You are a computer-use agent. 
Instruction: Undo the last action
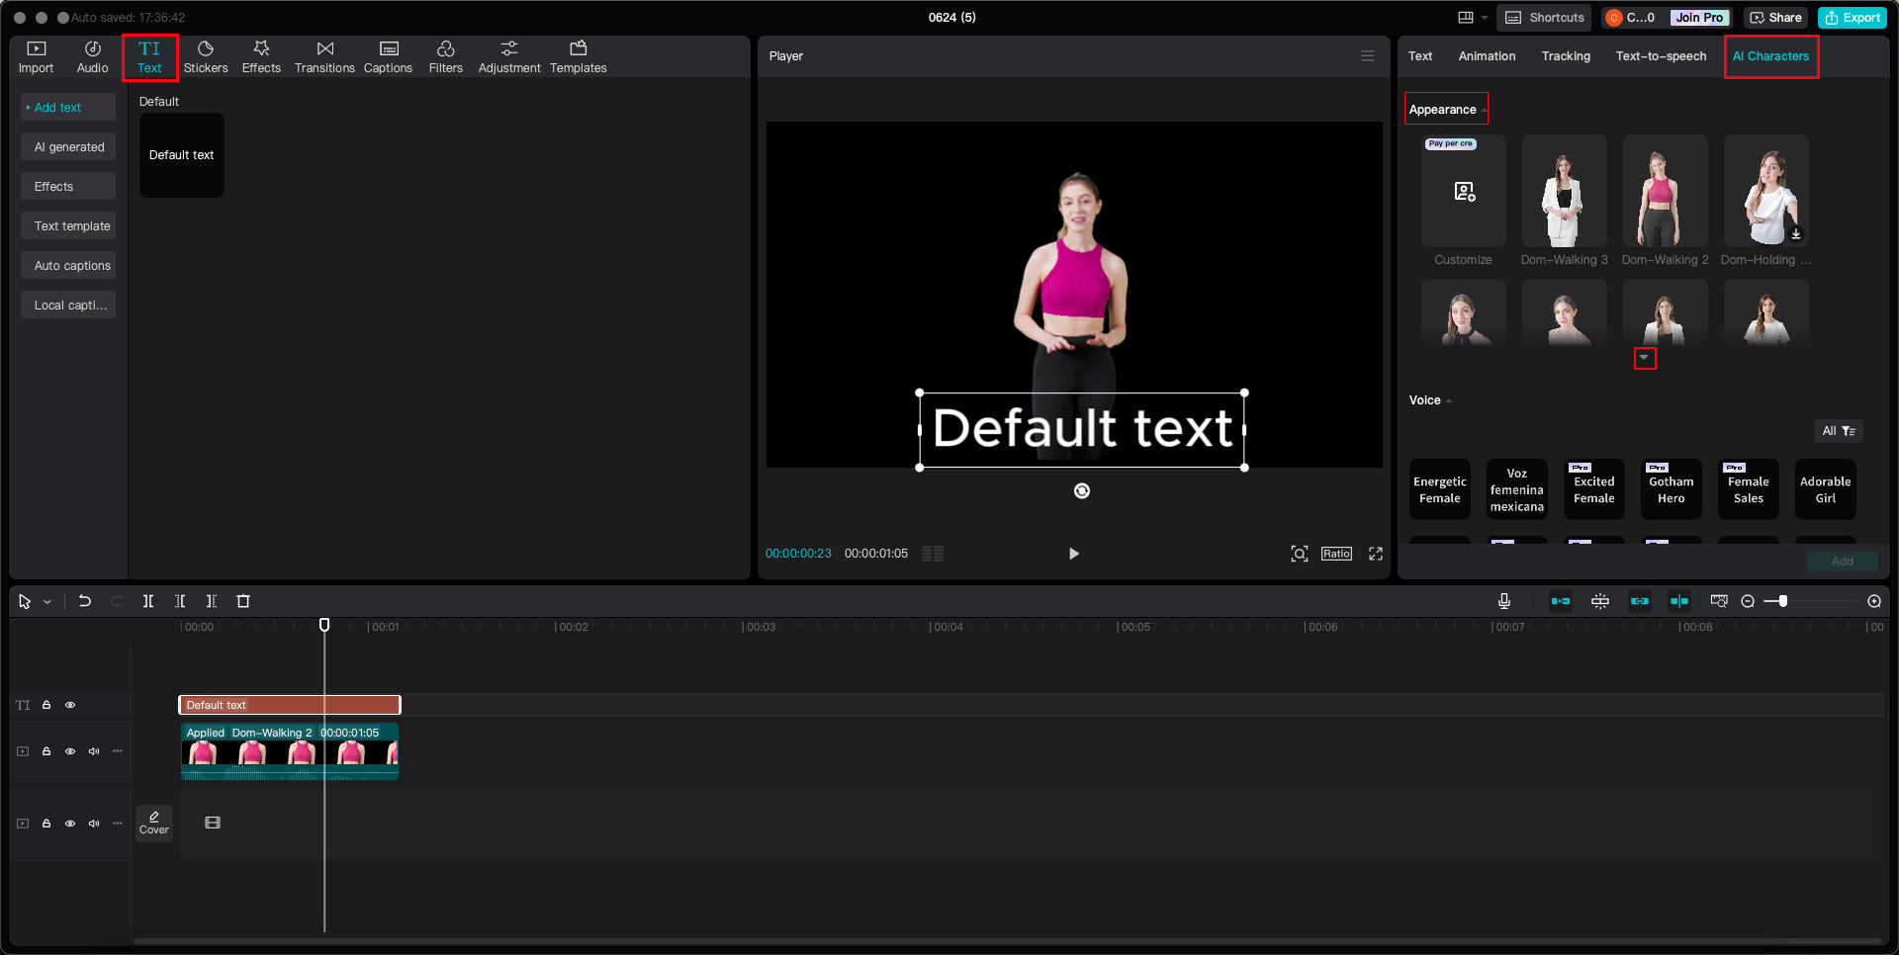pos(85,601)
